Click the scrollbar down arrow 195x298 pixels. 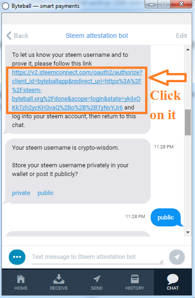(x=188, y=232)
